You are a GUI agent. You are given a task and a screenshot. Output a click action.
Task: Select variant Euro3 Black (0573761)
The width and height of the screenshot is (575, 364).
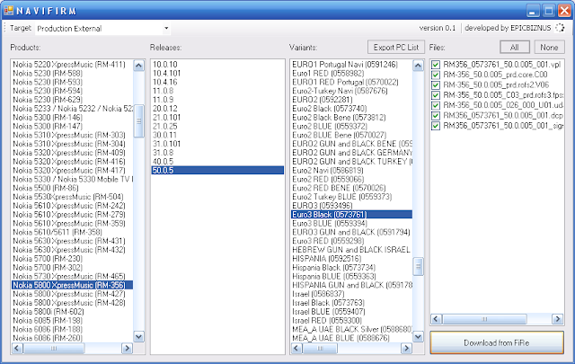coord(351,214)
